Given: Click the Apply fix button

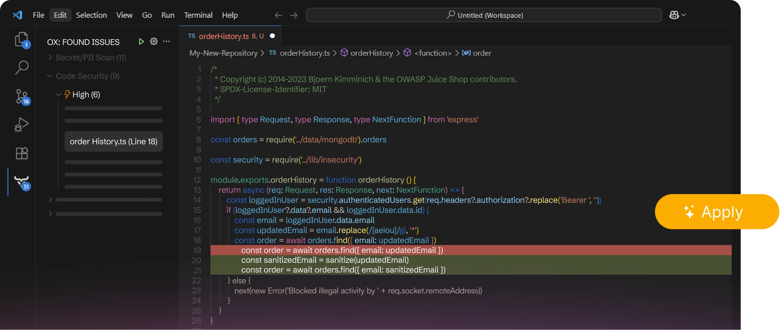Looking at the screenshot, I should (717, 212).
